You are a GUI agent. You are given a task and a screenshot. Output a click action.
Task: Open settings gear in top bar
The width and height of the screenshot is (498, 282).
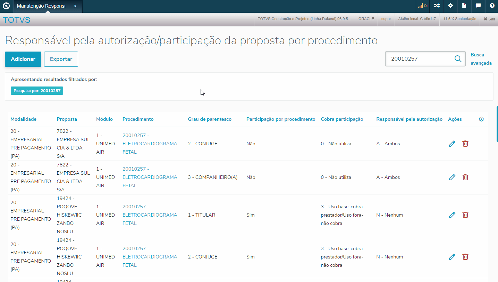[x=450, y=6]
